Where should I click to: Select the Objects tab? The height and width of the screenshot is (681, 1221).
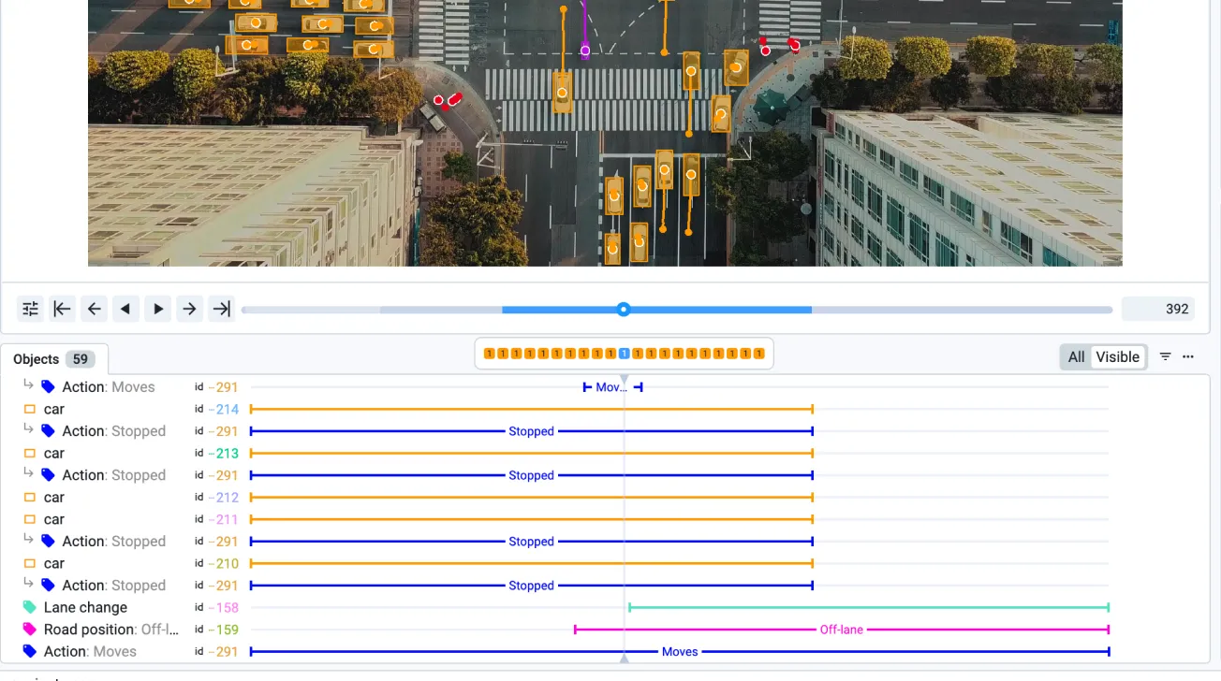pyautogui.click(x=54, y=359)
